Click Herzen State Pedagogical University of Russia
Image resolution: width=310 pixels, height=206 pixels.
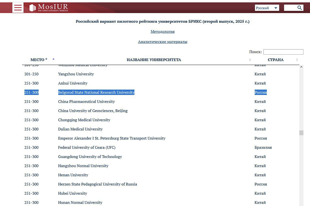97,184
